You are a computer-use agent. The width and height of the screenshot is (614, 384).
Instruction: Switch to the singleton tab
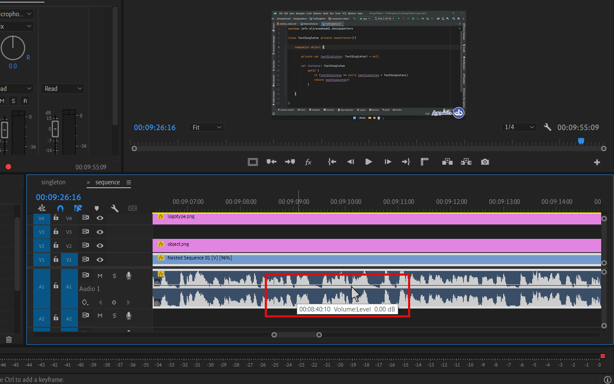point(53,182)
